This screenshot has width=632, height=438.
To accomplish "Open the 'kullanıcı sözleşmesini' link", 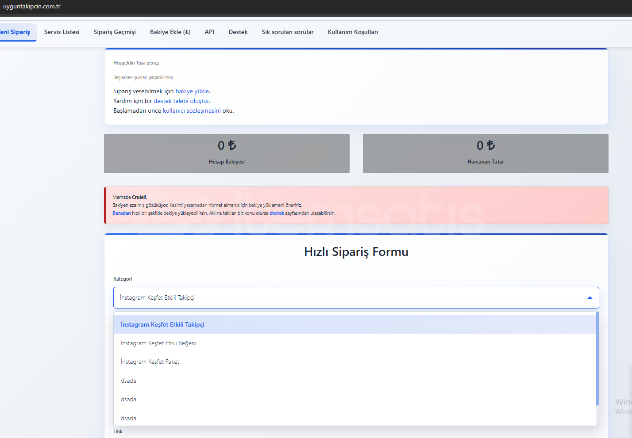I will coord(192,111).
